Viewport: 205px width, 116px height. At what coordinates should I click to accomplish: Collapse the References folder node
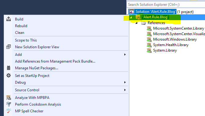pyautogui.click(x=136, y=23)
